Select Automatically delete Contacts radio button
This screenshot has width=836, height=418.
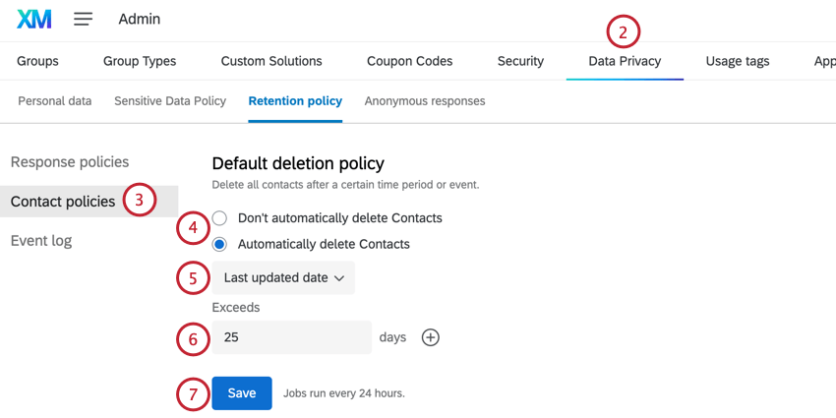(220, 244)
